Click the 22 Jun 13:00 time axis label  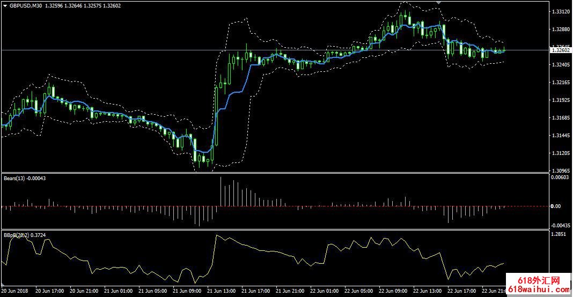click(x=427, y=291)
